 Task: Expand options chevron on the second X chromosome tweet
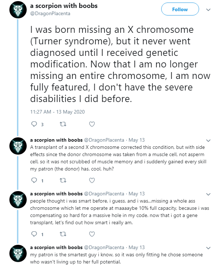[x=208, y=141]
